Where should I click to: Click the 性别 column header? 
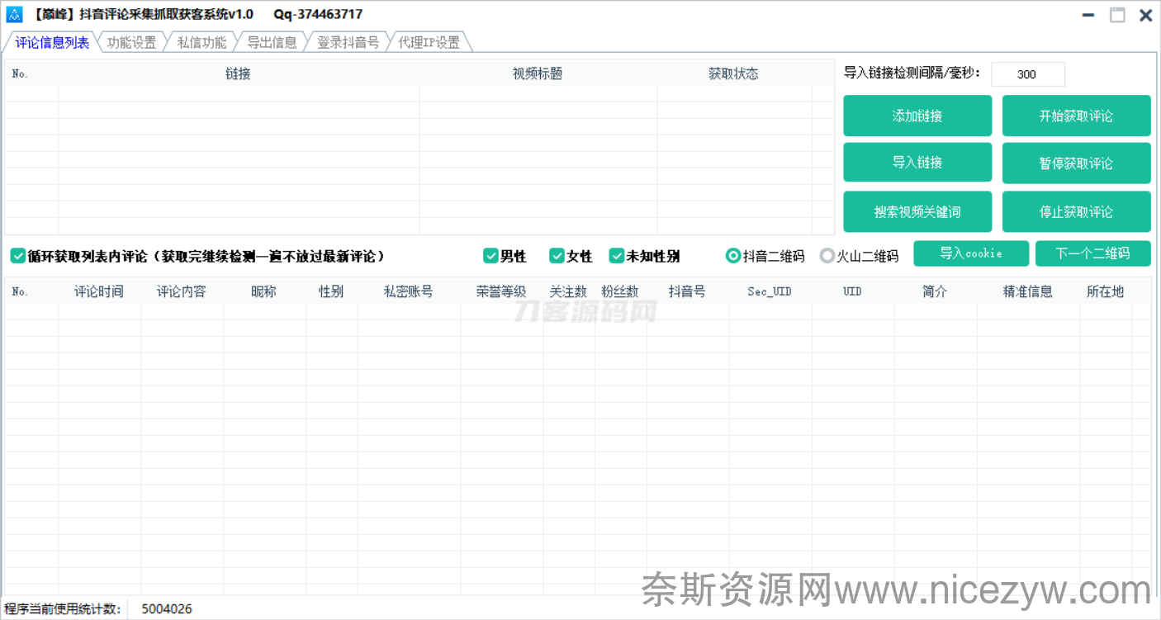click(331, 291)
